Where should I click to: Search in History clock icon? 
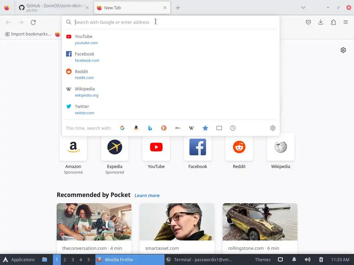[x=233, y=128]
